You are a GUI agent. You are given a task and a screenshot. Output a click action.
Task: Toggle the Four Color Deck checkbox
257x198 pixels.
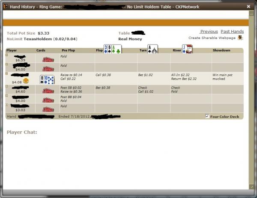[208, 116]
